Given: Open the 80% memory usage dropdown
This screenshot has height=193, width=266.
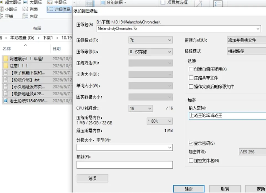Looking at the screenshot, I should [x=160, y=121].
